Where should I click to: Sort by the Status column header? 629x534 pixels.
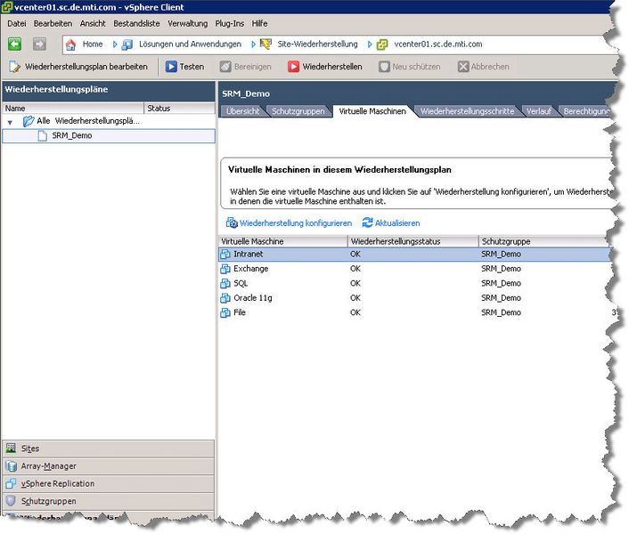tap(179, 109)
